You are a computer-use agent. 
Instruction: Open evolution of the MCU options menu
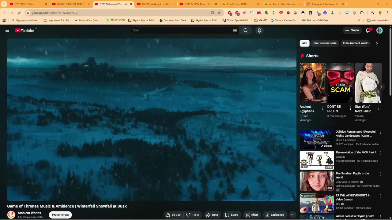380,153
